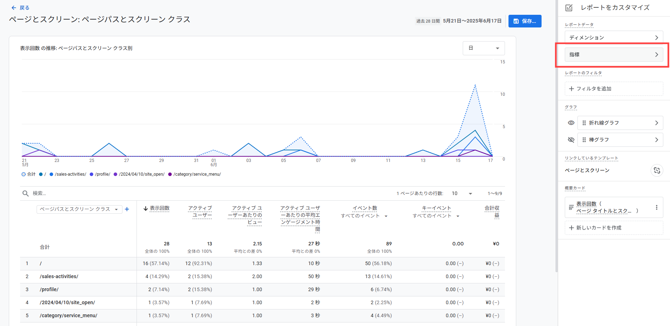The width and height of the screenshot is (670, 326).
Task: Click the 16 (57.14%) views cell
Action: tap(156, 263)
